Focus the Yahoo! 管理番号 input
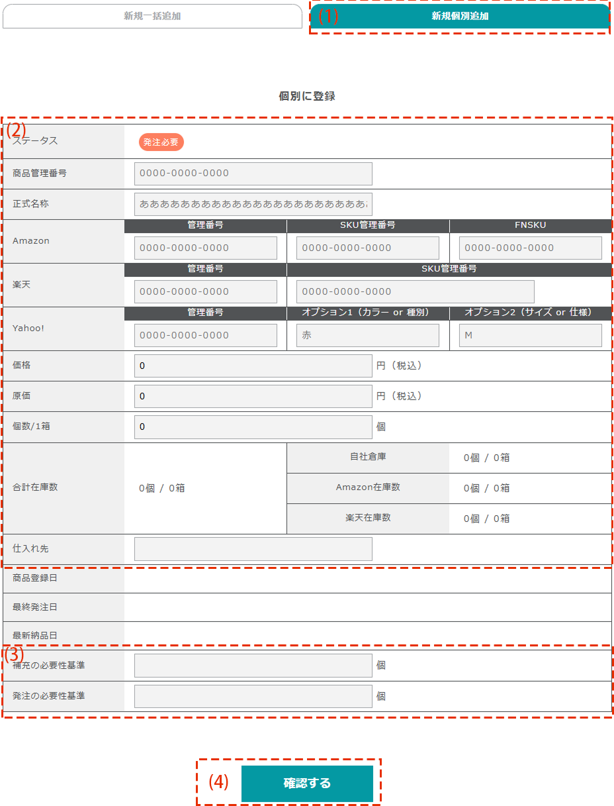Image resolution: width=614 pixels, height=806 pixels. coord(205,335)
